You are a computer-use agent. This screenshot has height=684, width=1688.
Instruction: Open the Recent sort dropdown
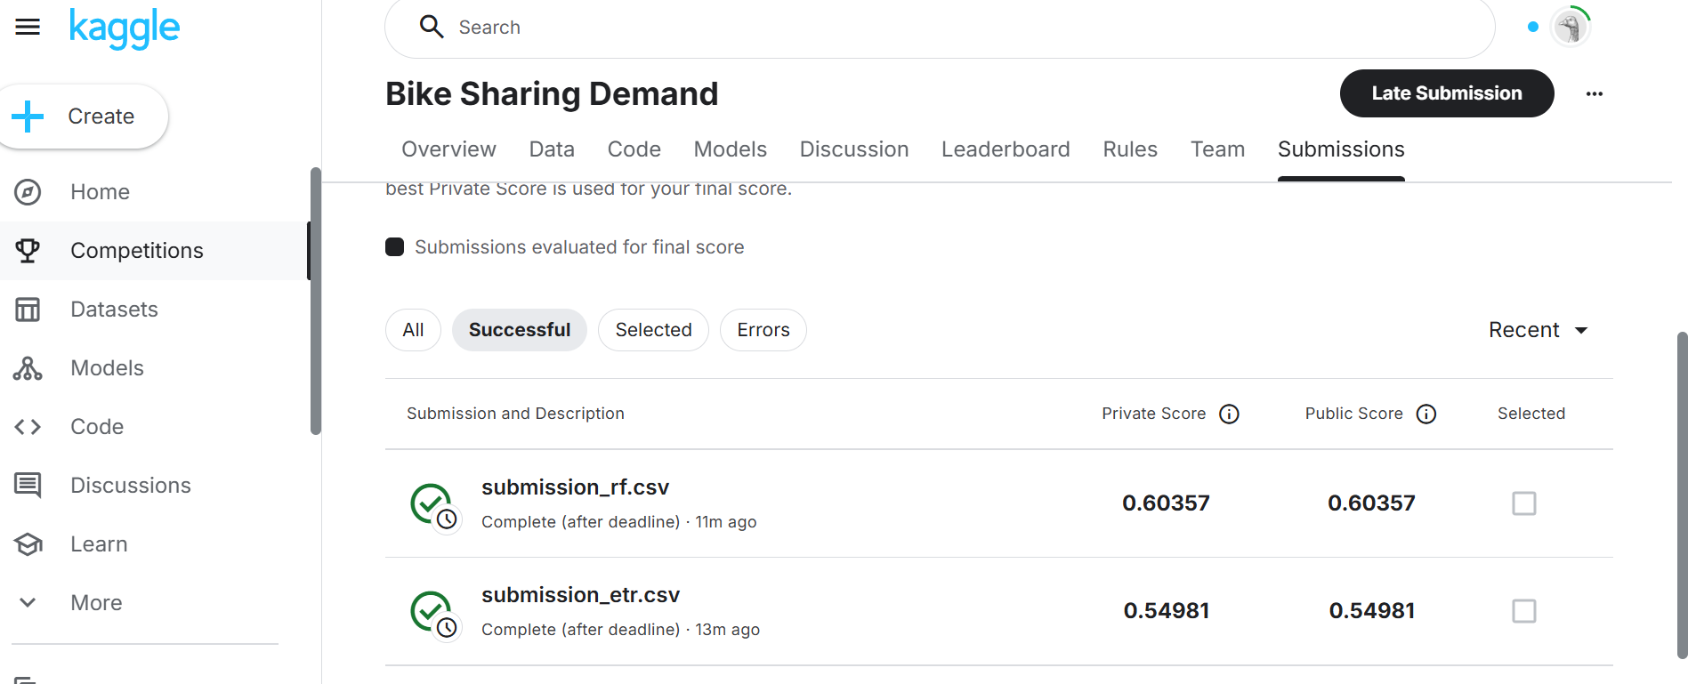[1538, 330]
